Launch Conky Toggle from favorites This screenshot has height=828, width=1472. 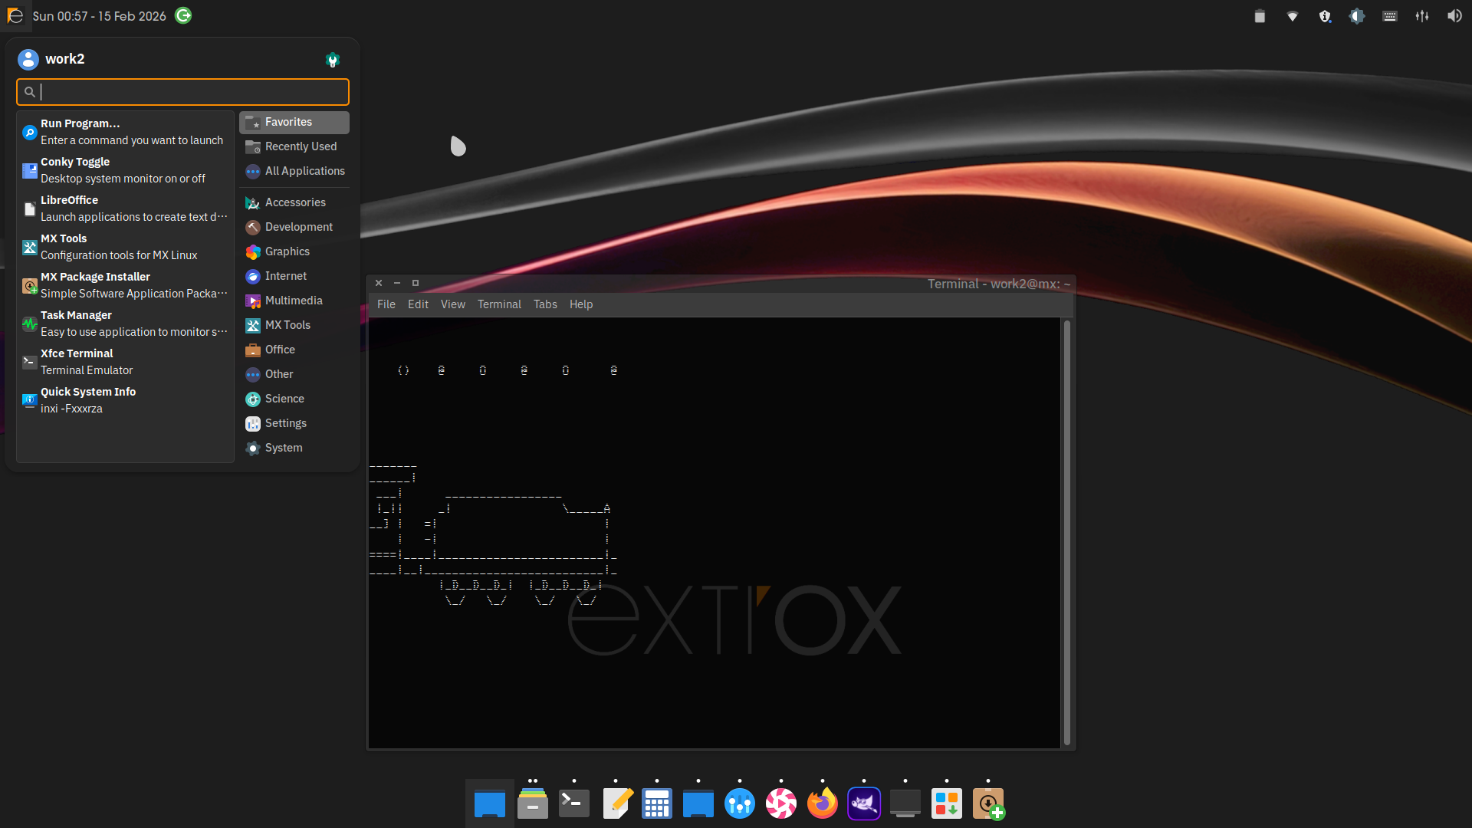[x=123, y=170]
